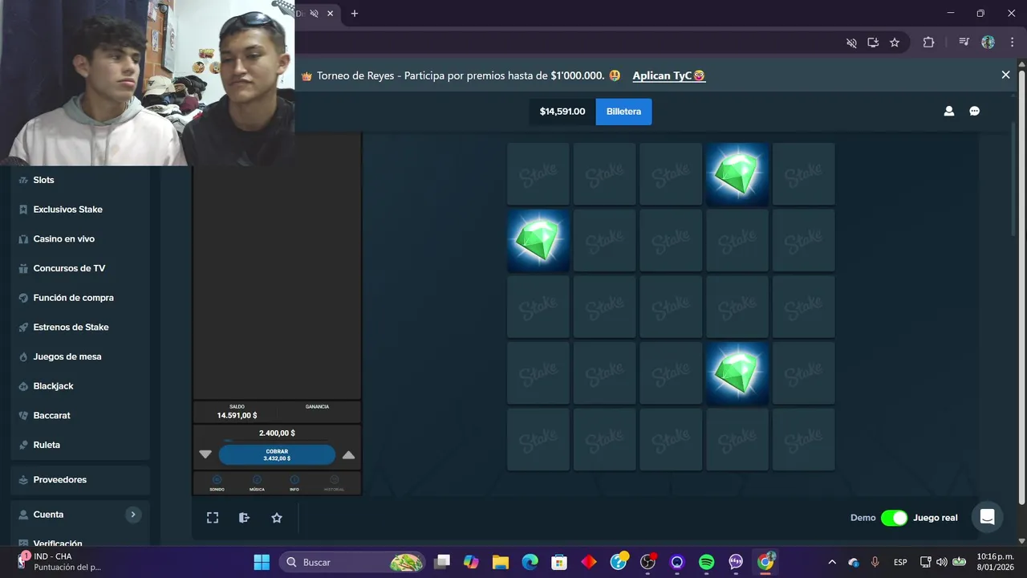Open the Chrome profile avatar
The image size is (1027, 578).
pyautogui.click(x=988, y=43)
